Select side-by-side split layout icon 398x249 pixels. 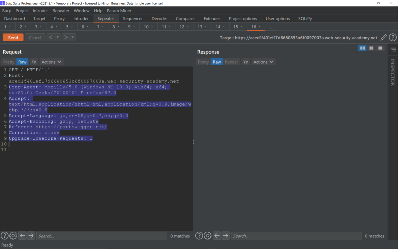pyautogui.click(x=363, y=48)
